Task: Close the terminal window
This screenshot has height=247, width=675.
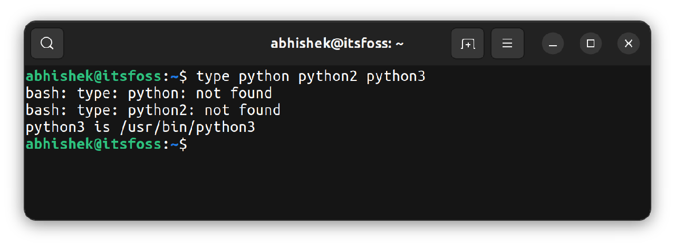Action: pyautogui.click(x=628, y=44)
